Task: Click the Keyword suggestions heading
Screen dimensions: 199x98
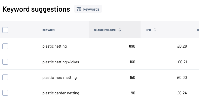Action: pos(36,9)
